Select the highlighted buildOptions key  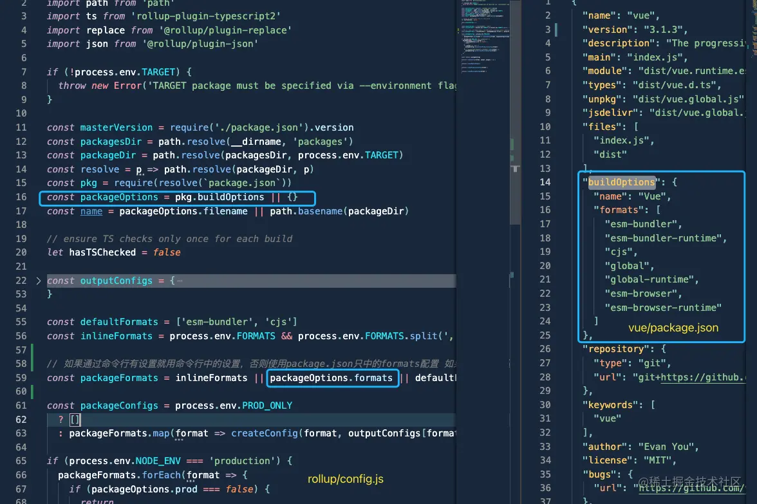coord(621,183)
